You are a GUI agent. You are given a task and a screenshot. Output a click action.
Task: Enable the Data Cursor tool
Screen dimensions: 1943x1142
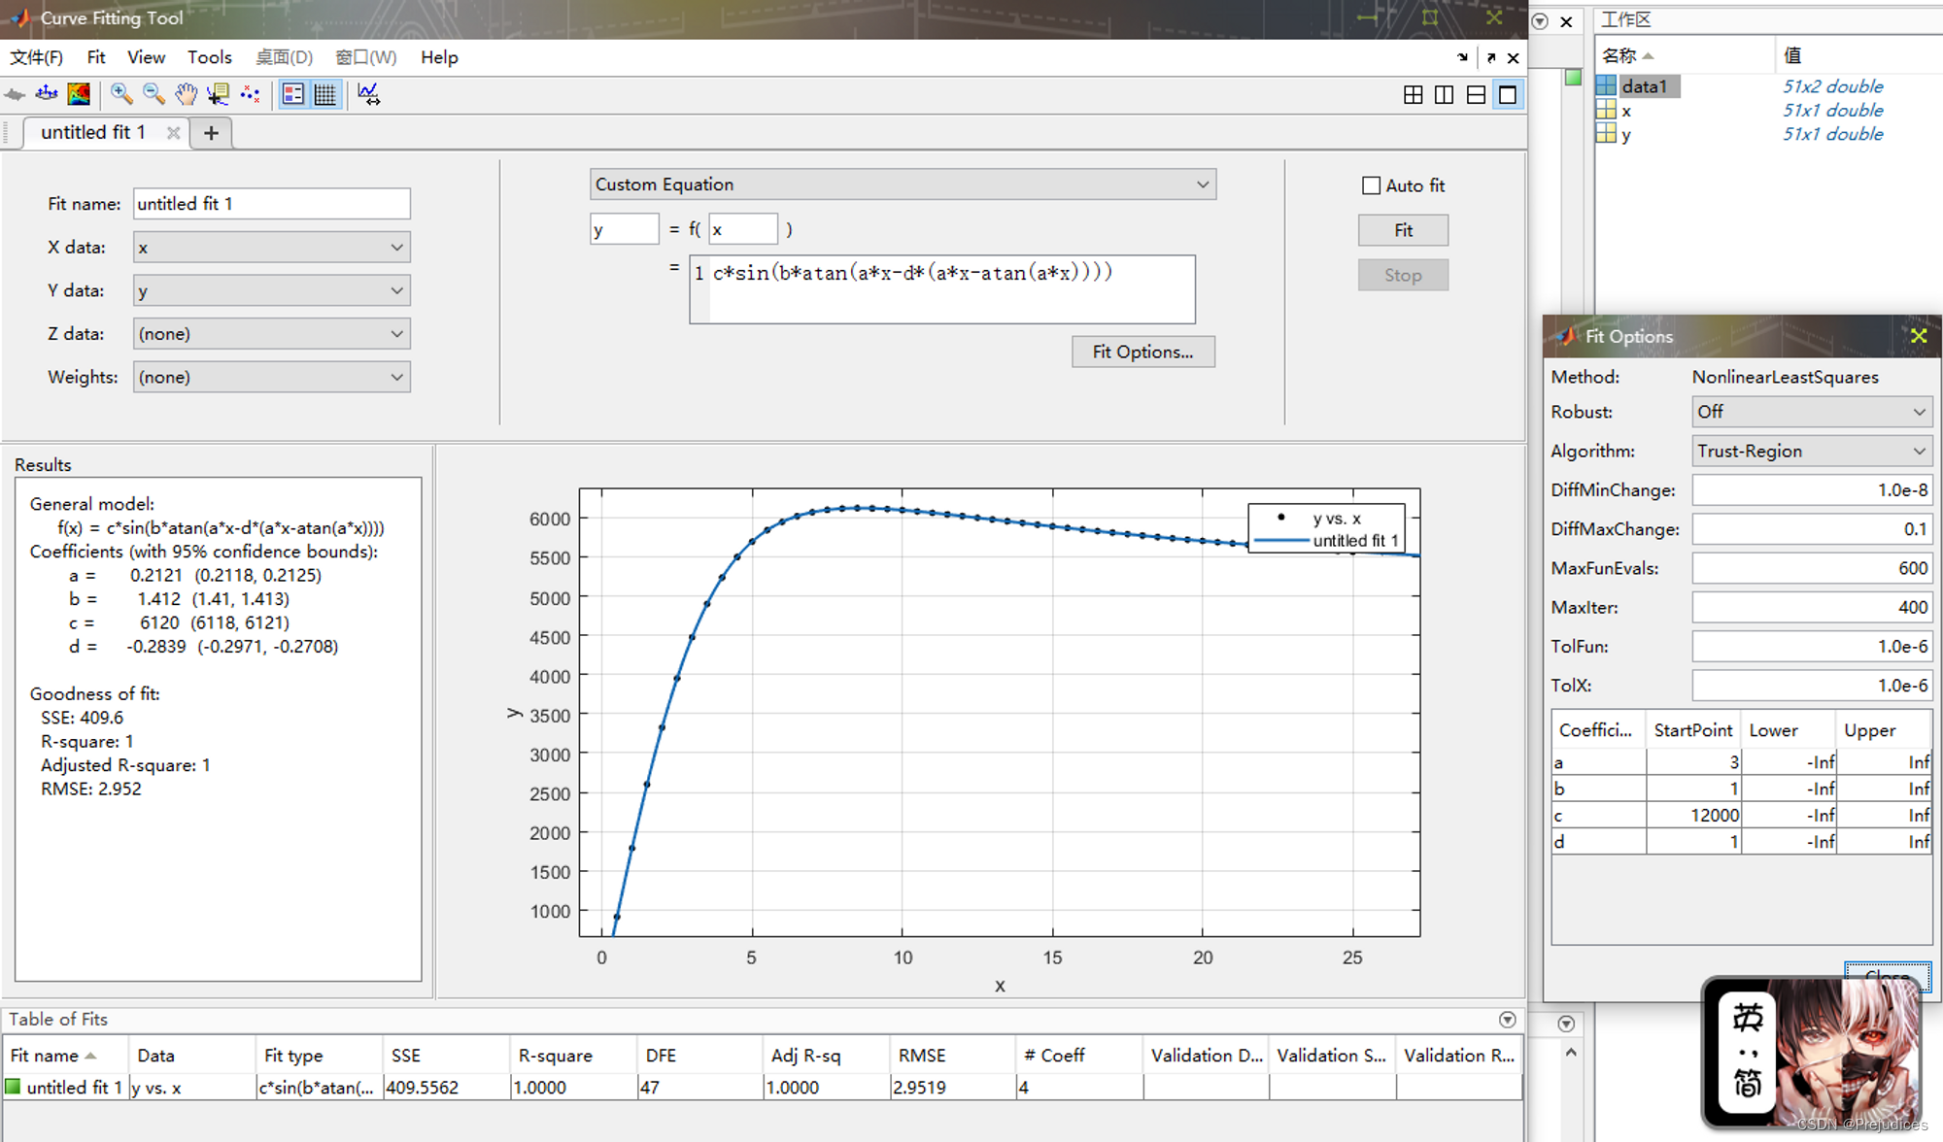click(218, 94)
